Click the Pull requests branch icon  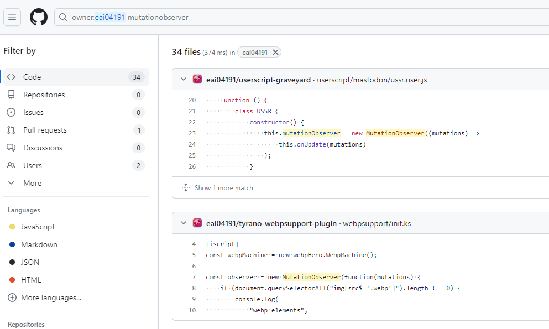[x=11, y=130]
